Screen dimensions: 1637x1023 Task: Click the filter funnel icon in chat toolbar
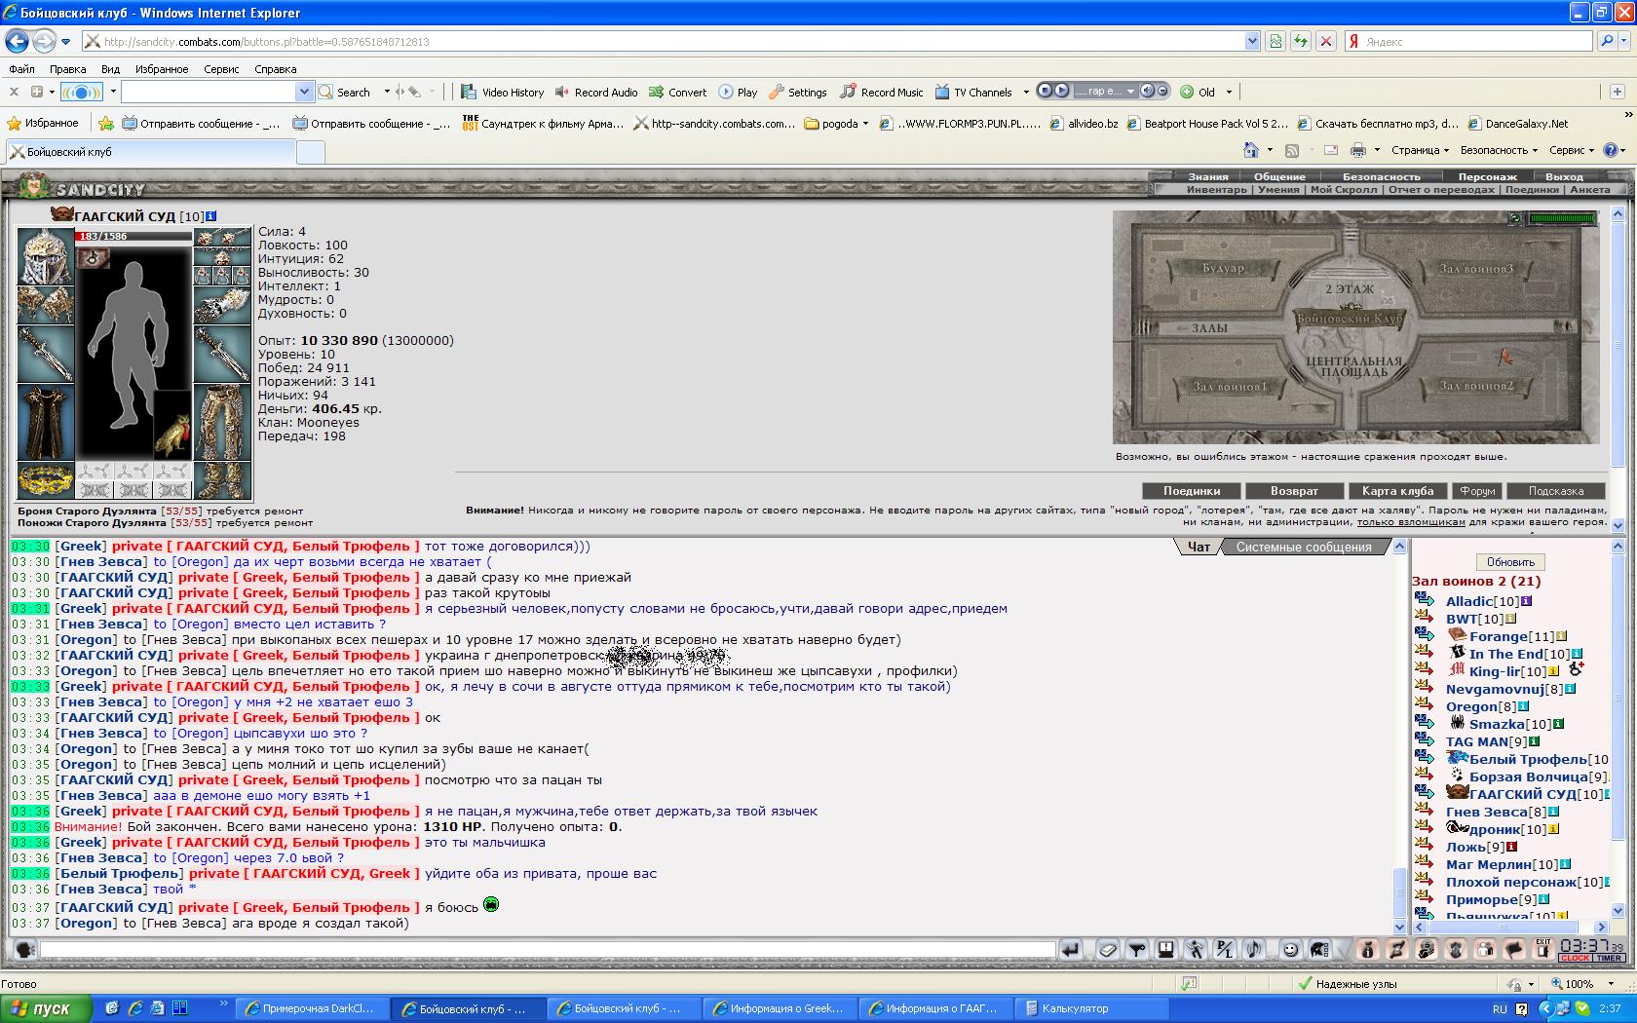coord(1136,949)
